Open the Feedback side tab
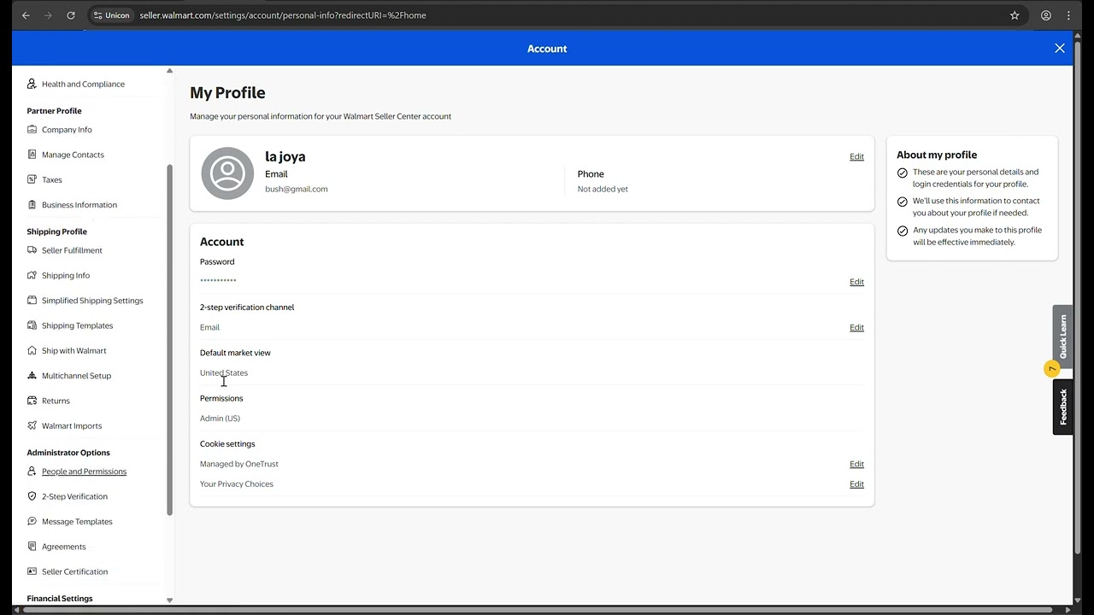 point(1062,407)
